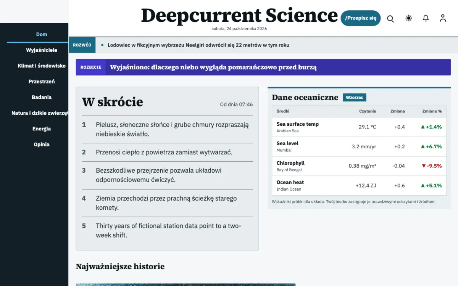The image size is (458, 286).
Task: Open the notifications bell icon
Action: coord(426,18)
